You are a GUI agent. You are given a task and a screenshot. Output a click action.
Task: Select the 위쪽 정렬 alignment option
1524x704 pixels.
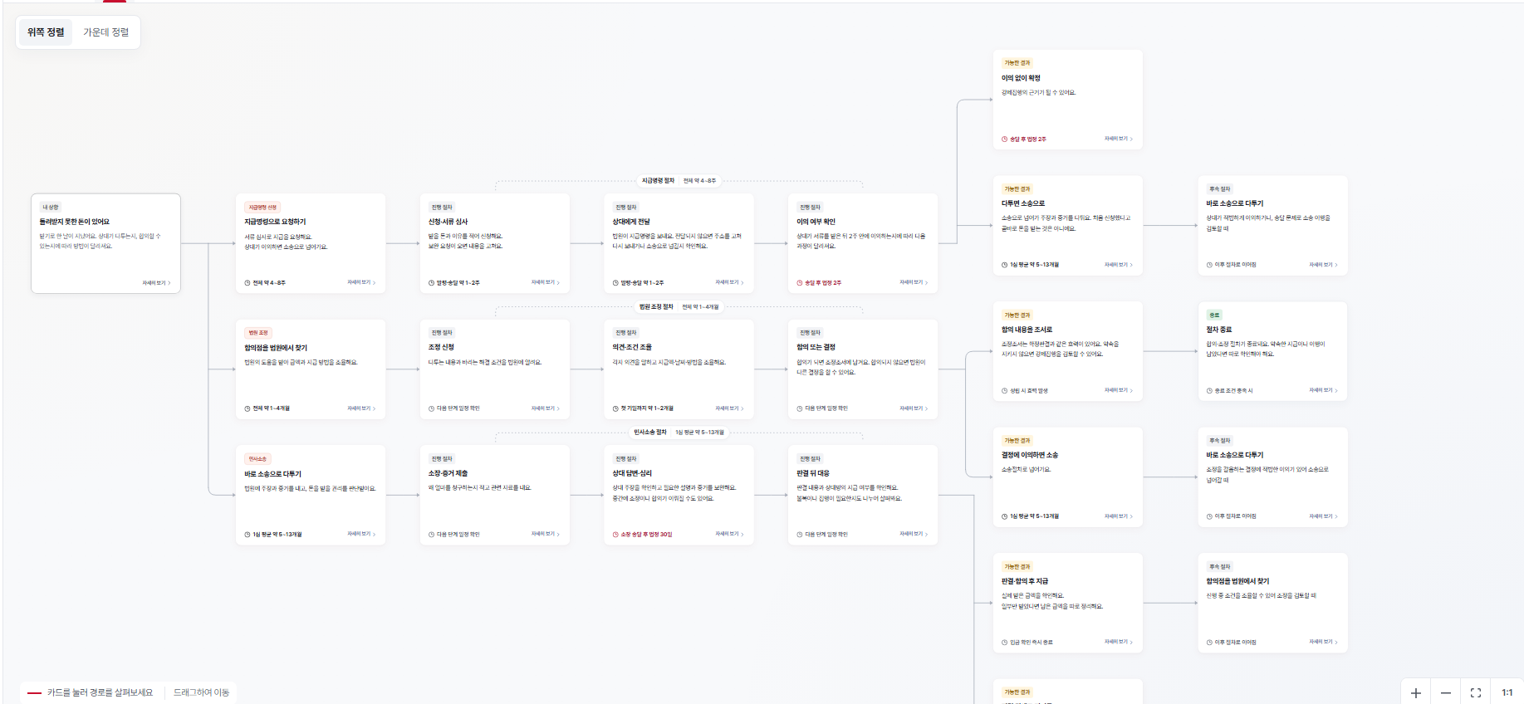46,32
